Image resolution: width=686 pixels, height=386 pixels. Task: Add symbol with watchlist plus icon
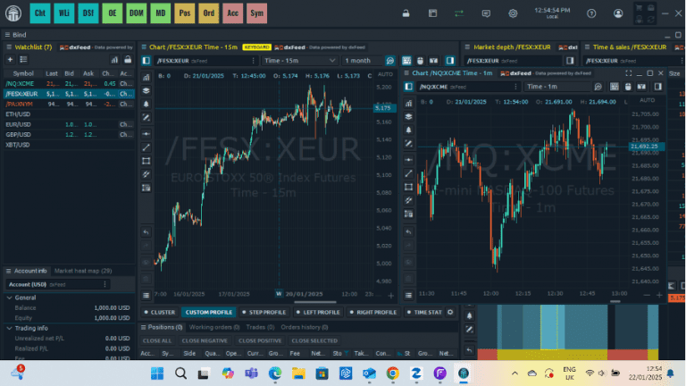coord(10,59)
